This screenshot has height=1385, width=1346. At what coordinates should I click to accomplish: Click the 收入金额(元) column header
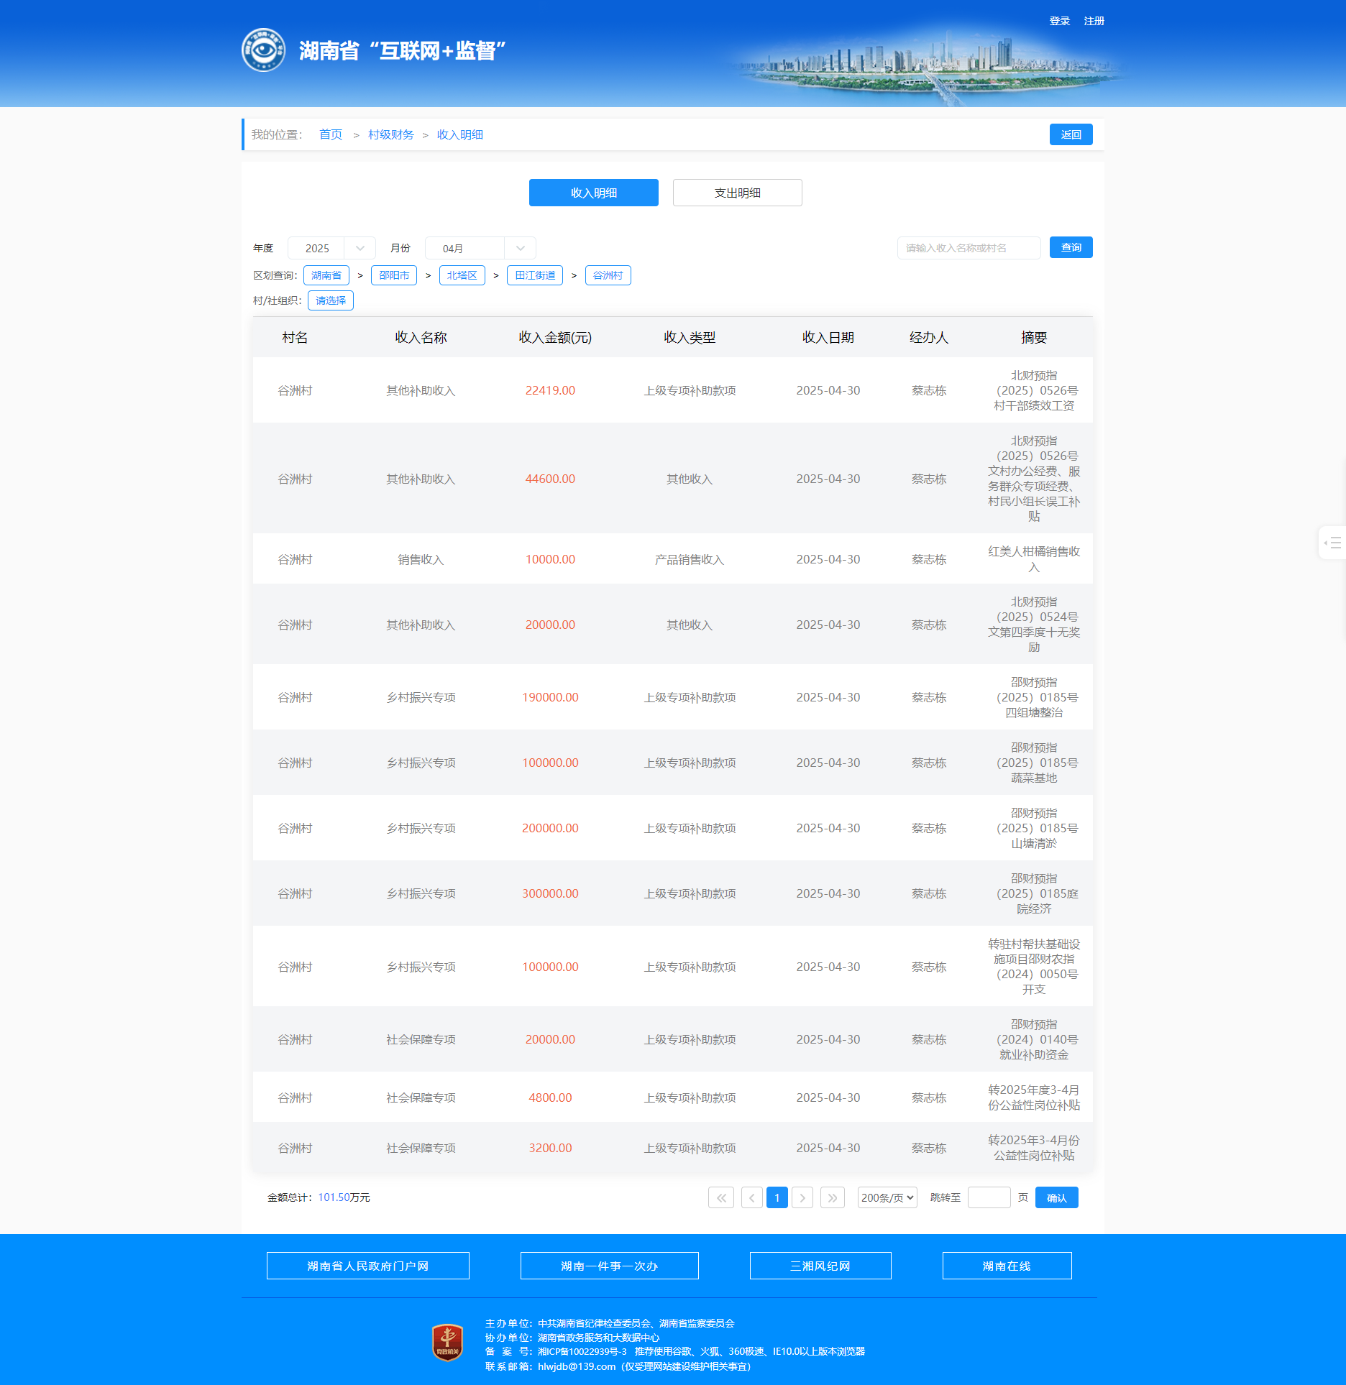(555, 337)
